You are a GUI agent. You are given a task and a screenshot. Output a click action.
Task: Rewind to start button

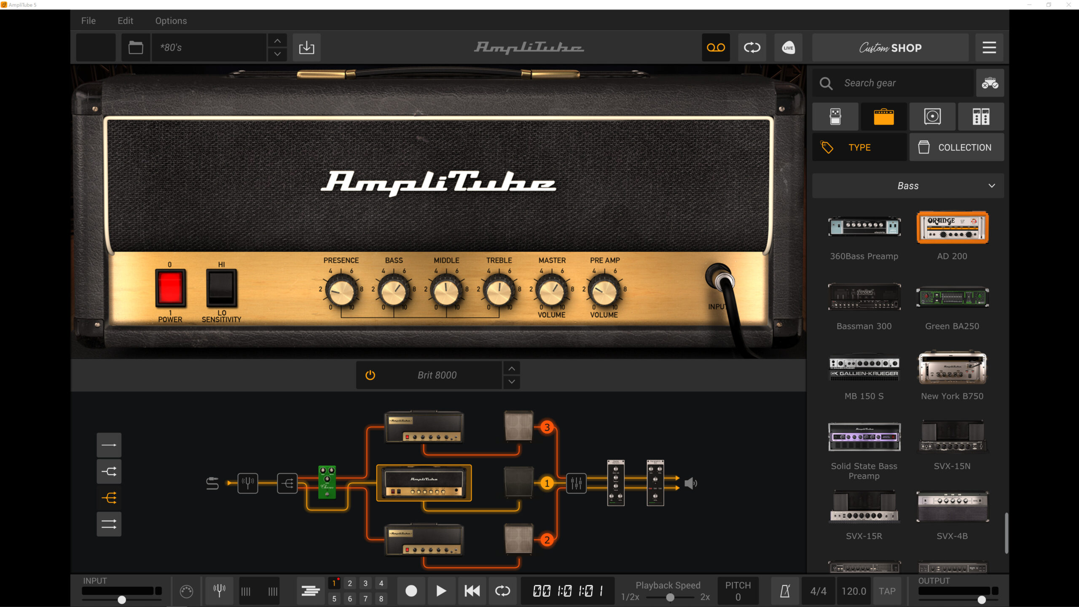tap(472, 591)
